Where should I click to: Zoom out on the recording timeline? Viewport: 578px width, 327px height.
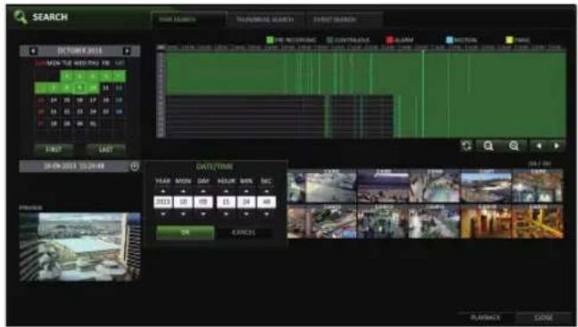pyautogui.click(x=514, y=146)
